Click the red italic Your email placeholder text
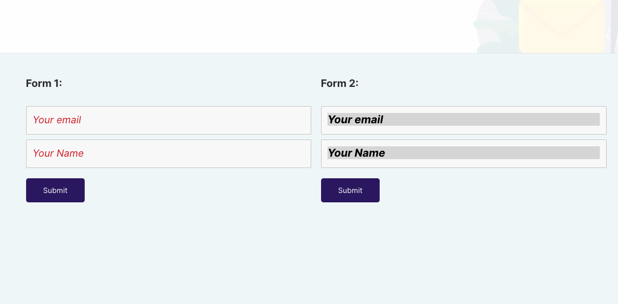The height and width of the screenshot is (304, 618). tap(57, 120)
